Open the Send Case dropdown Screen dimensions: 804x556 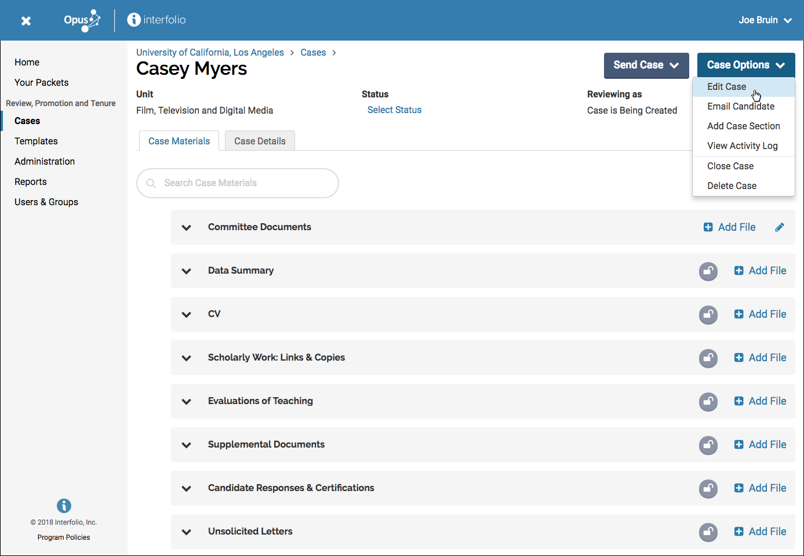pyautogui.click(x=646, y=66)
